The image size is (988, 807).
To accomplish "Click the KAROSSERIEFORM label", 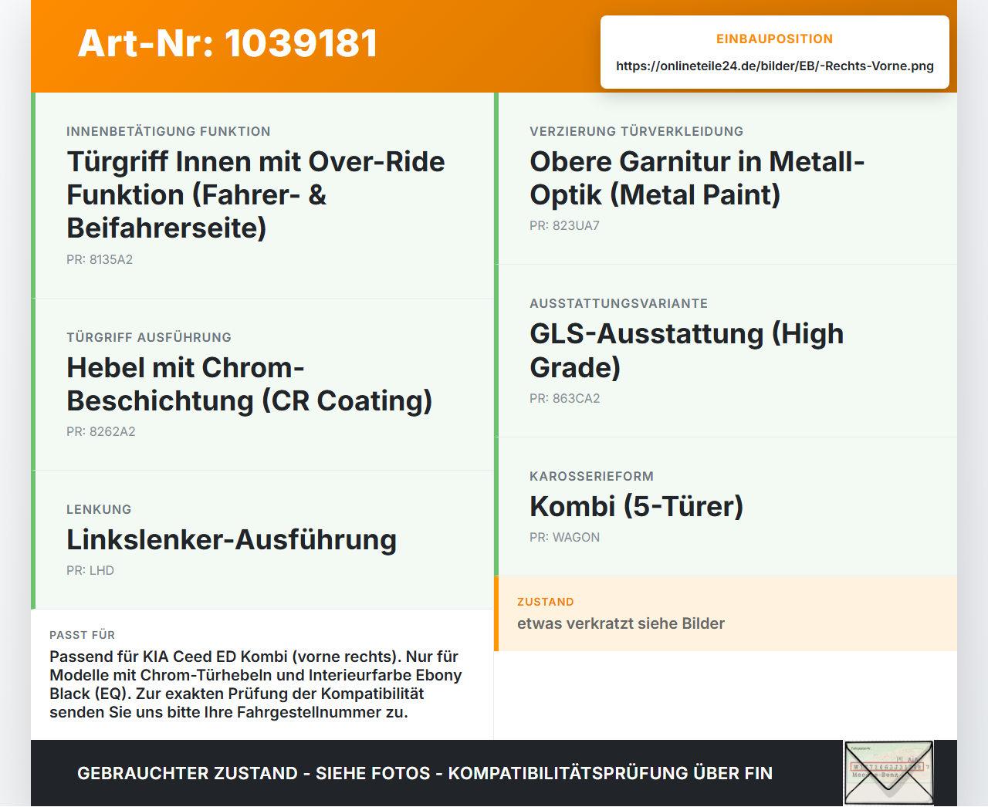I will click(591, 476).
